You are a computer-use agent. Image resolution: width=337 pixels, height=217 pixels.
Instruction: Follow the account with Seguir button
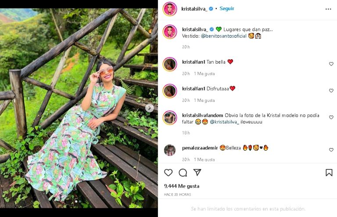pos(227,8)
